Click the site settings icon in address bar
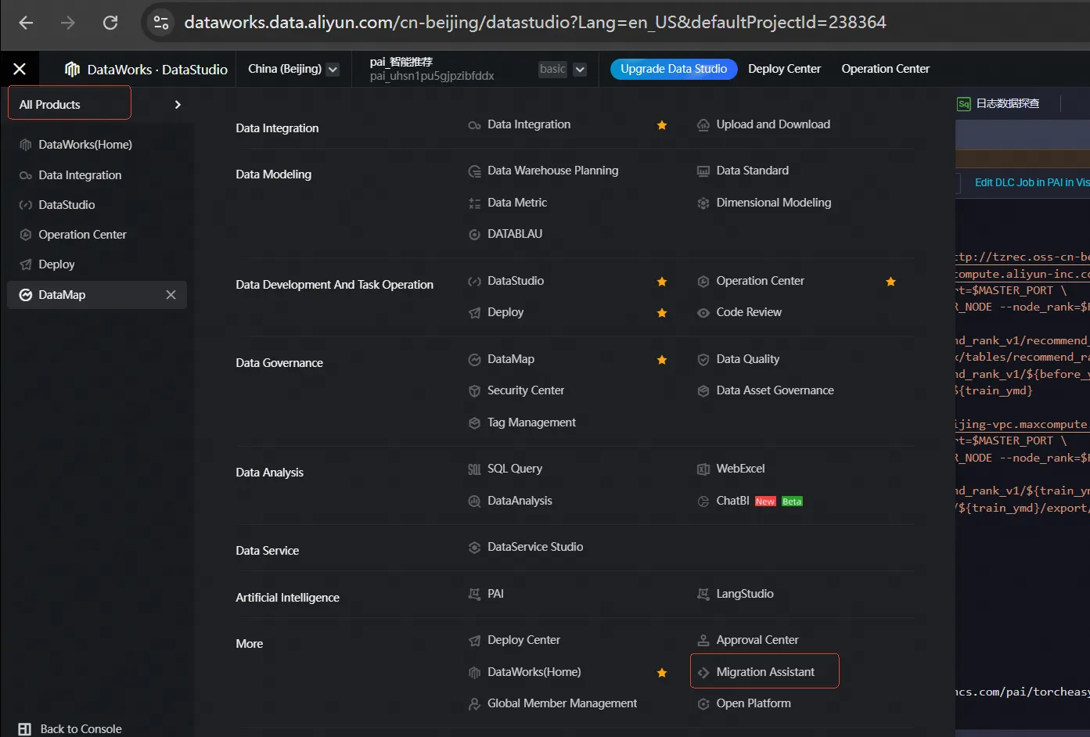The height and width of the screenshot is (737, 1090). [161, 23]
